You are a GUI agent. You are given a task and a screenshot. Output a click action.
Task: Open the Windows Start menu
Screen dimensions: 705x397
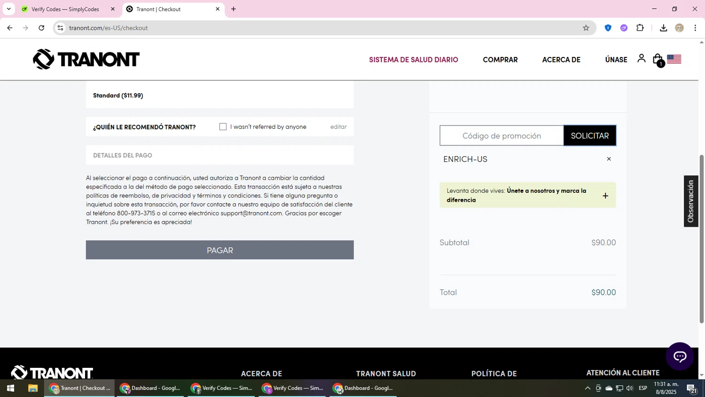pos(10,388)
